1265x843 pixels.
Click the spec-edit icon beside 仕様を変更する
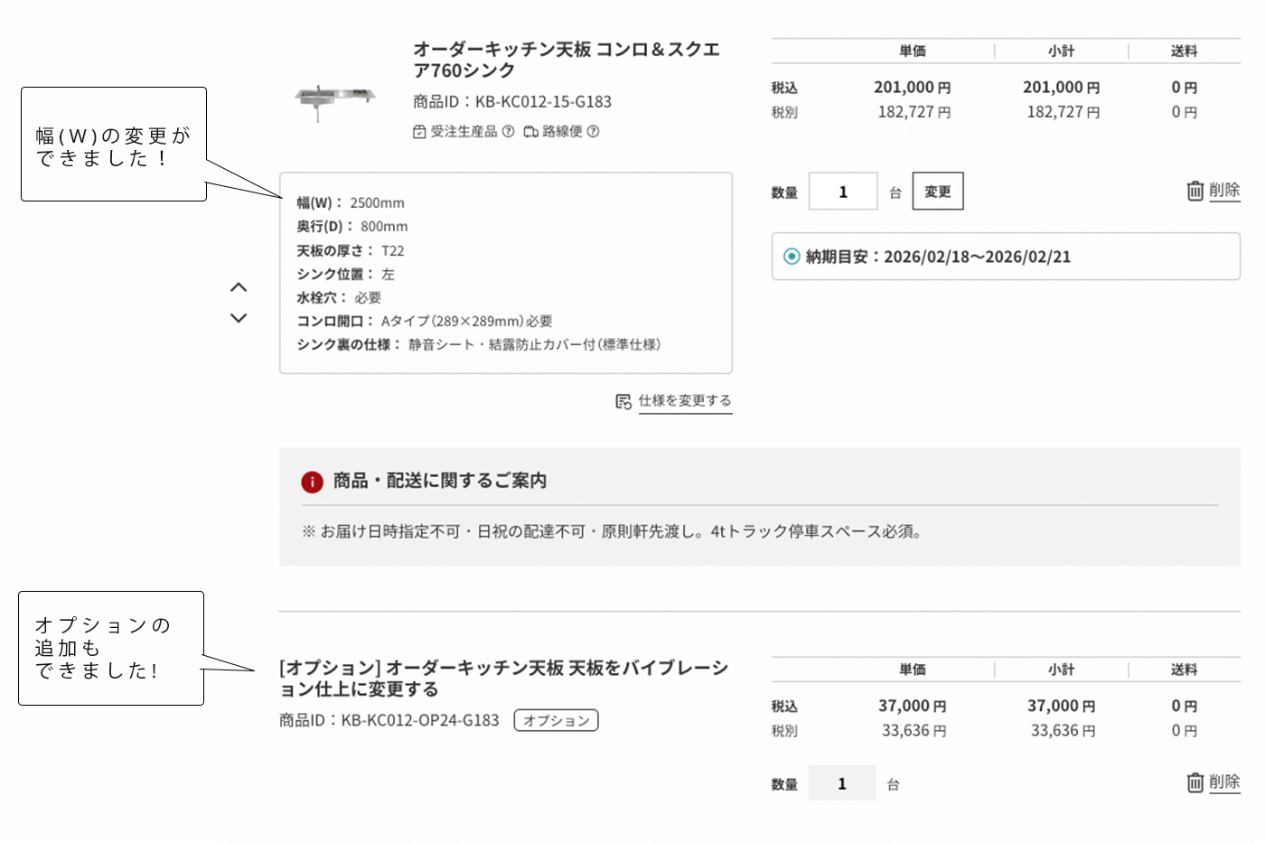(624, 400)
